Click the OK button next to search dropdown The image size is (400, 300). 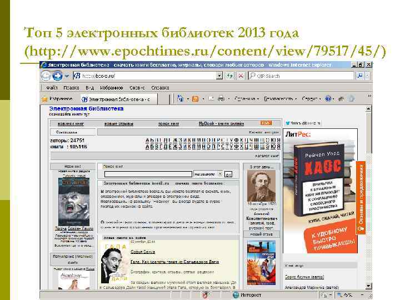[228, 174]
